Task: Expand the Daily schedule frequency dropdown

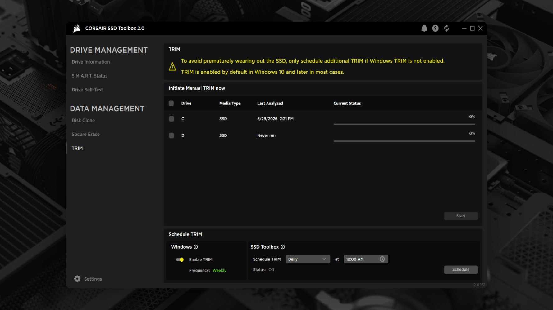Action: [x=308, y=259]
